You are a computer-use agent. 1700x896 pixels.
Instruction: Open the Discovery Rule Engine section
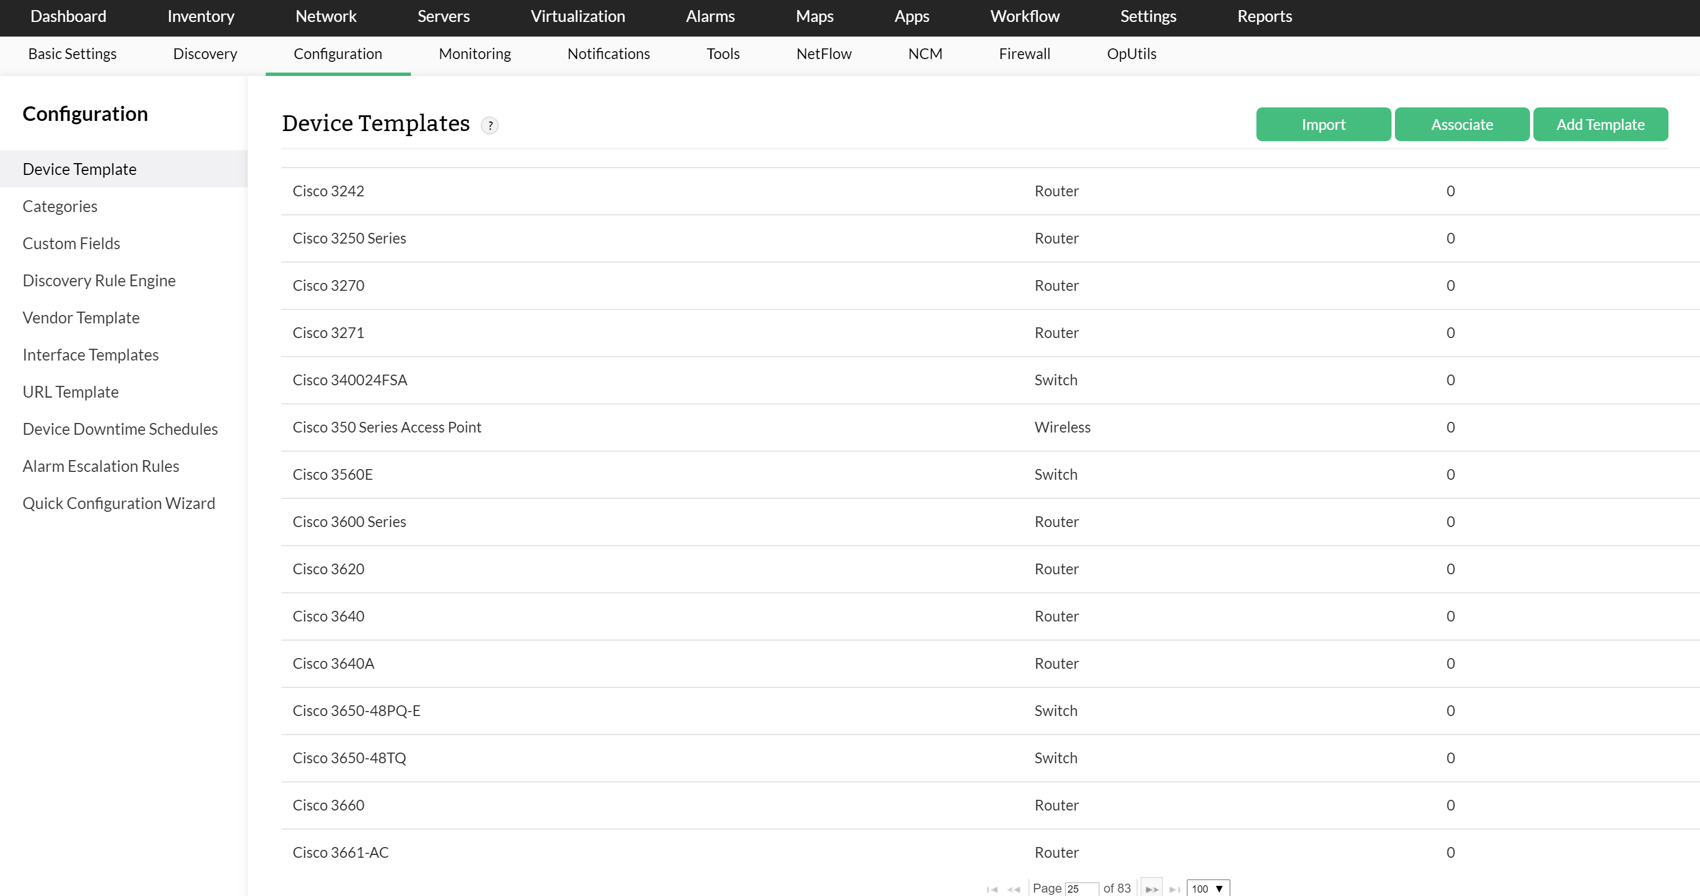[x=99, y=280]
